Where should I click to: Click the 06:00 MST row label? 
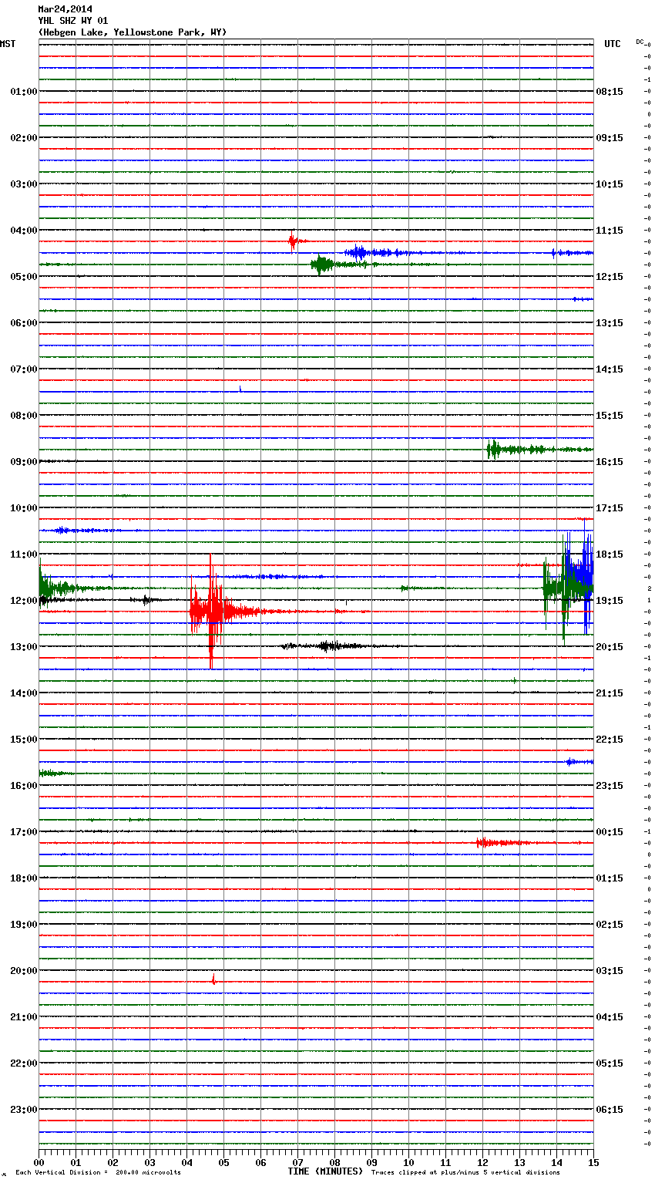pos(24,323)
